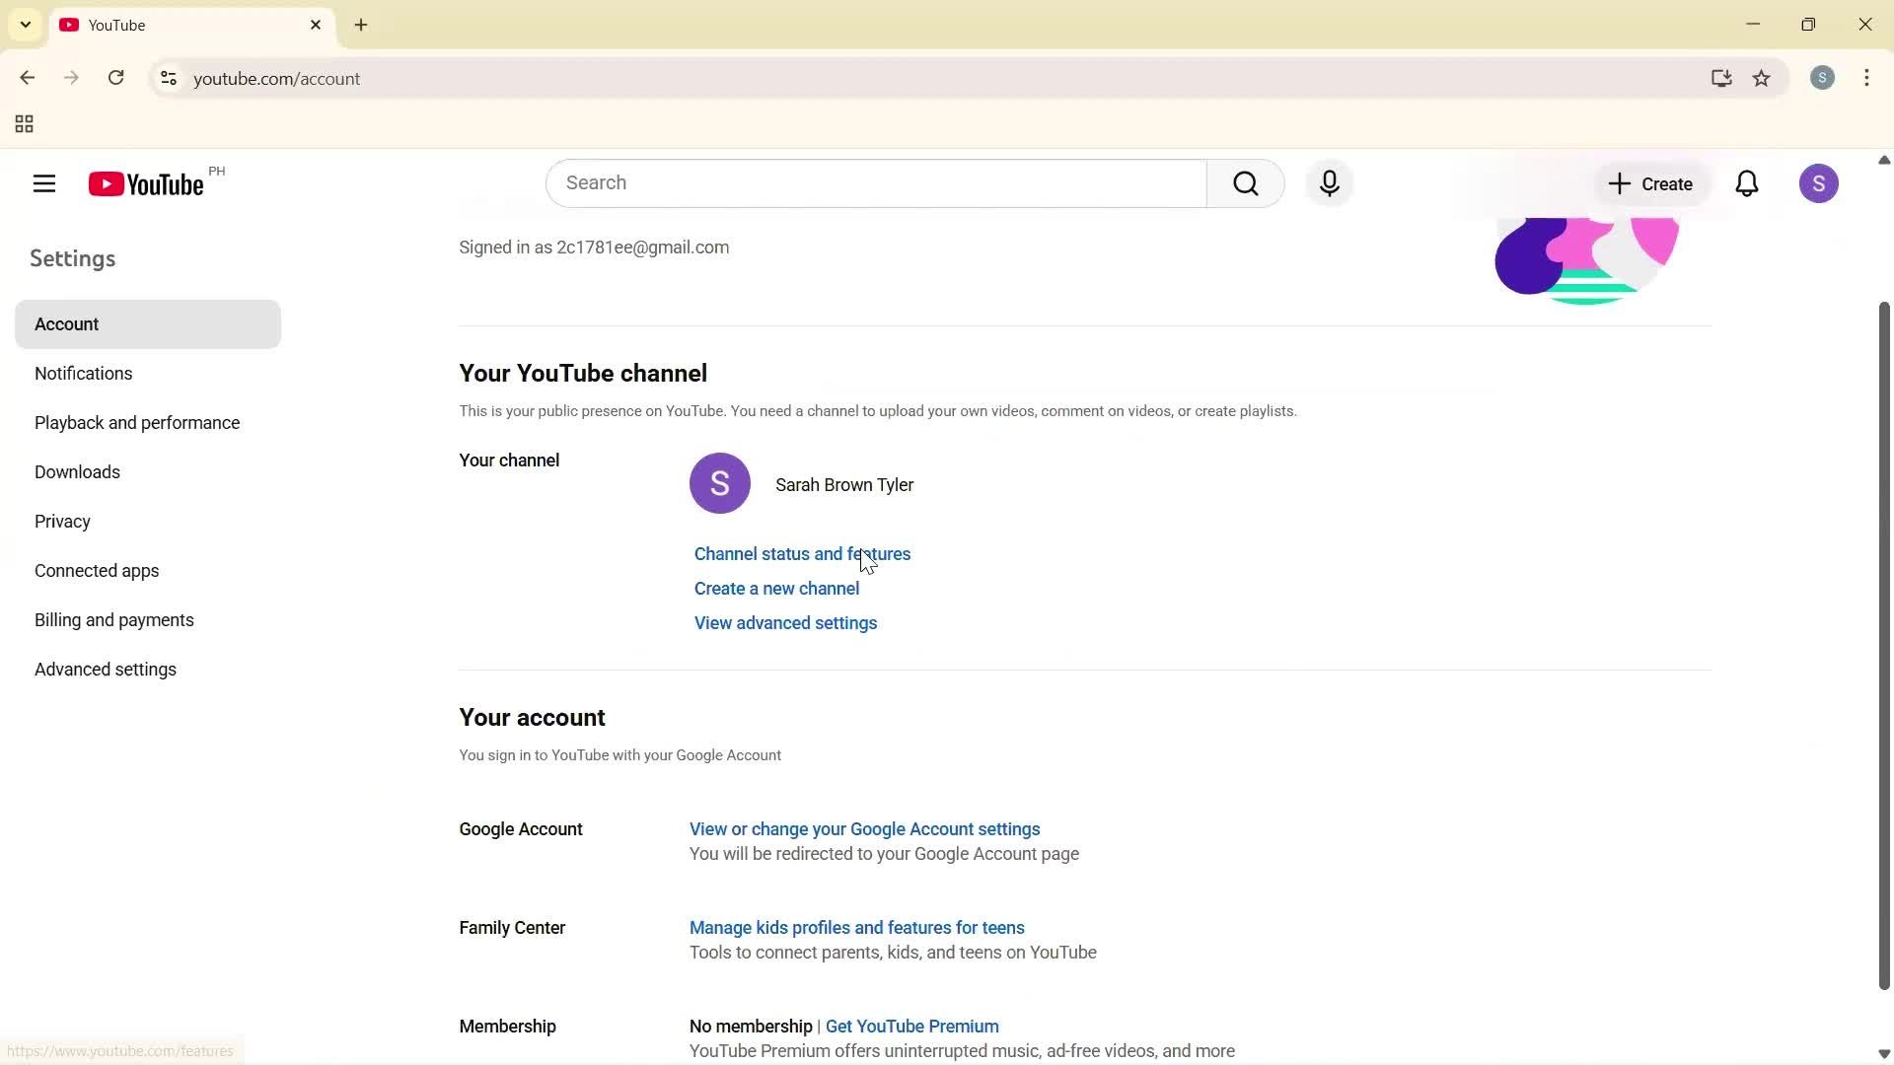
Task: Click the notifications bell icon
Action: point(1747,183)
